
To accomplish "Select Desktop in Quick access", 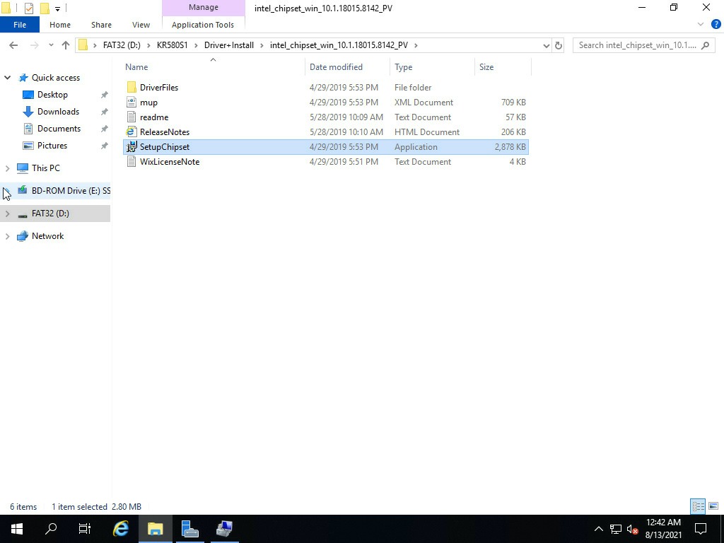I will (52, 95).
